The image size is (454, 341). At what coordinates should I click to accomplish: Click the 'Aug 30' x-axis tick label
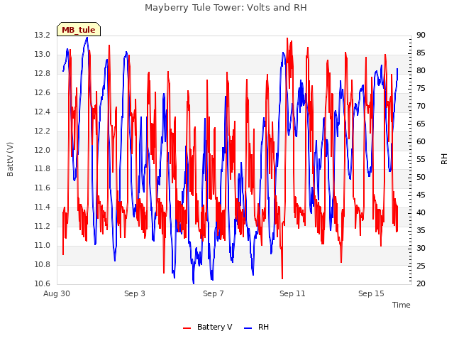pos(57,293)
